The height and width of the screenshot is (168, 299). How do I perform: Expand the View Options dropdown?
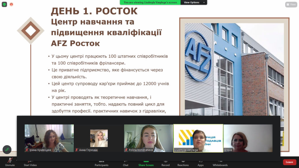(194, 2)
